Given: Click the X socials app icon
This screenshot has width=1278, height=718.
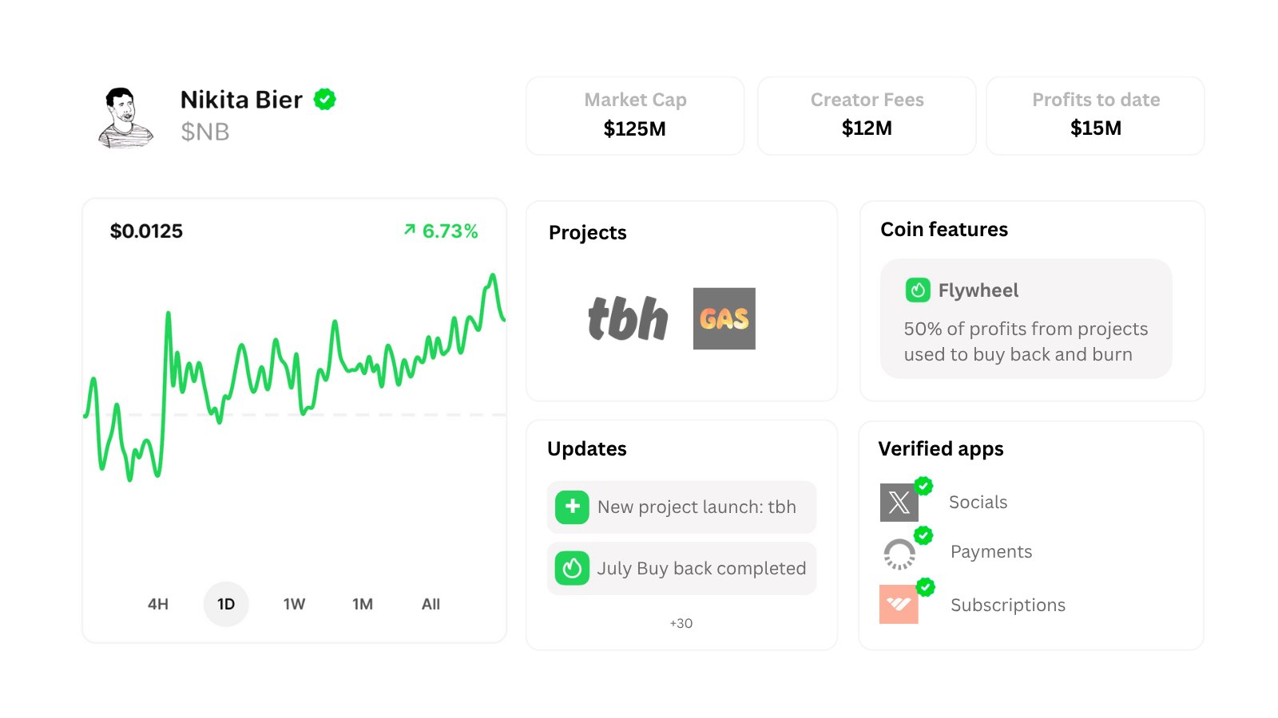Looking at the screenshot, I should (899, 503).
